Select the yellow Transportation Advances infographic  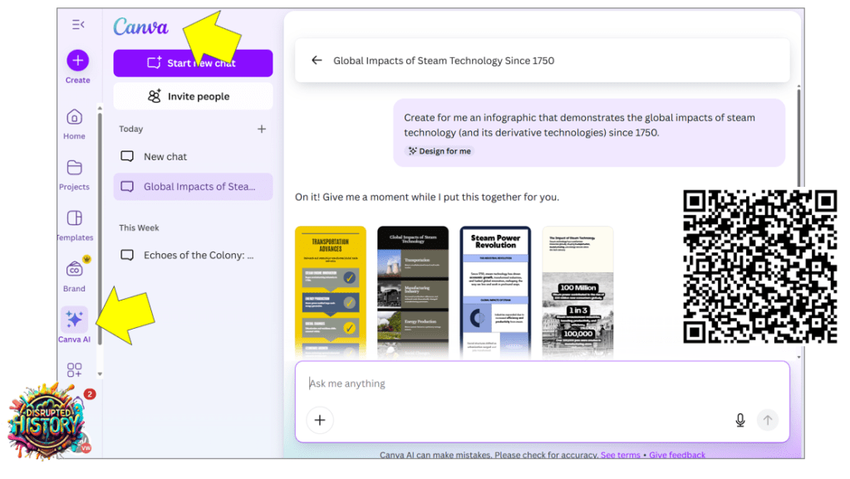[330, 291]
